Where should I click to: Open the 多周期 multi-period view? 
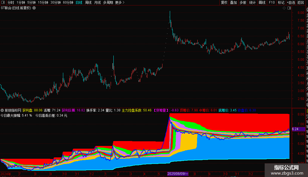108,2
